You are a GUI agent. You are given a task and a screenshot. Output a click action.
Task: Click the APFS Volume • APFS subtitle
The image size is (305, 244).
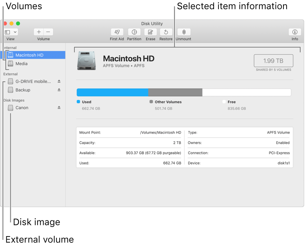click(124, 66)
